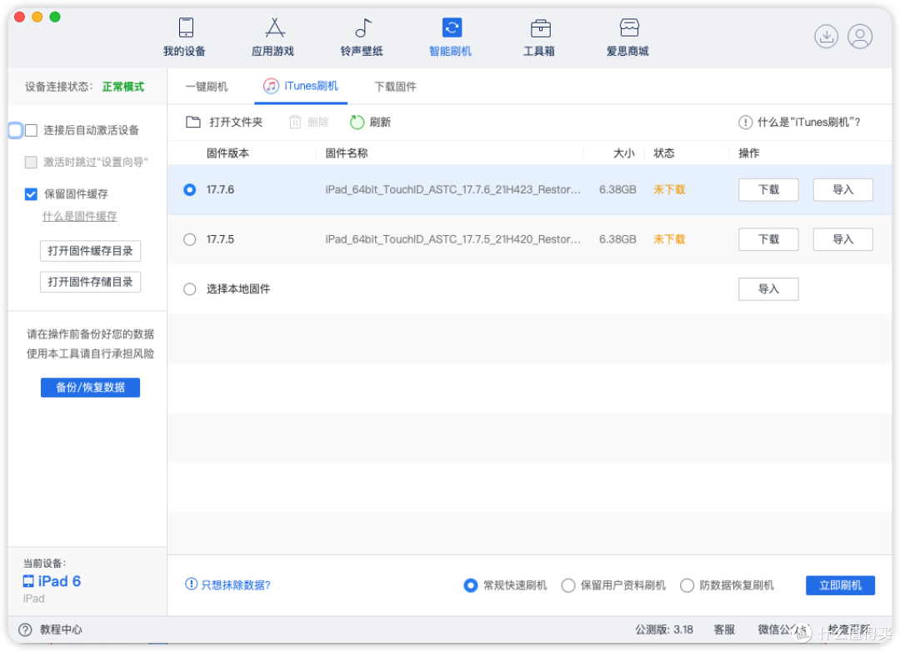Select 选择本地固件 radio button
The image size is (900, 652).
pos(190,289)
